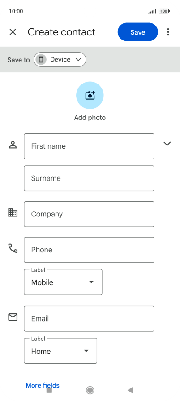The height and width of the screenshot is (401, 180).
Task: Tap the person icon beside First name
Action: click(13, 145)
